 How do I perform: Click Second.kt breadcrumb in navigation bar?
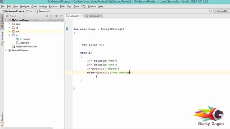click(x=42, y=11)
